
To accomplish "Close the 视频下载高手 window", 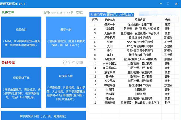I will (x=176, y=4).
